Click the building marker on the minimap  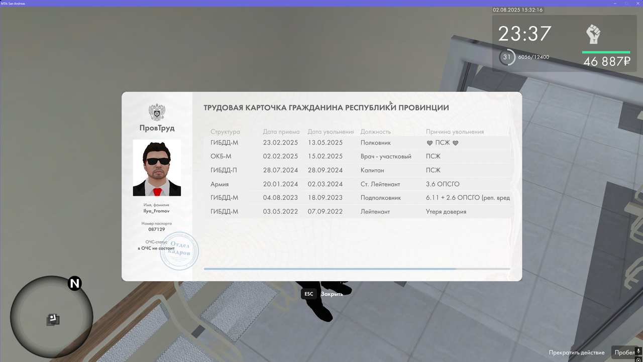53,319
